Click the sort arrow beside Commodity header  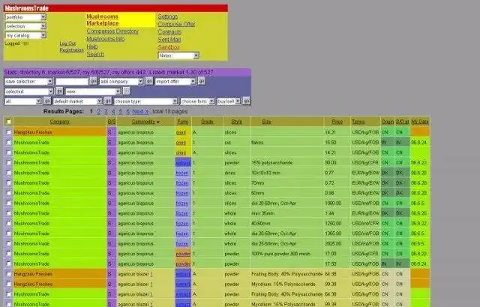(158, 122)
